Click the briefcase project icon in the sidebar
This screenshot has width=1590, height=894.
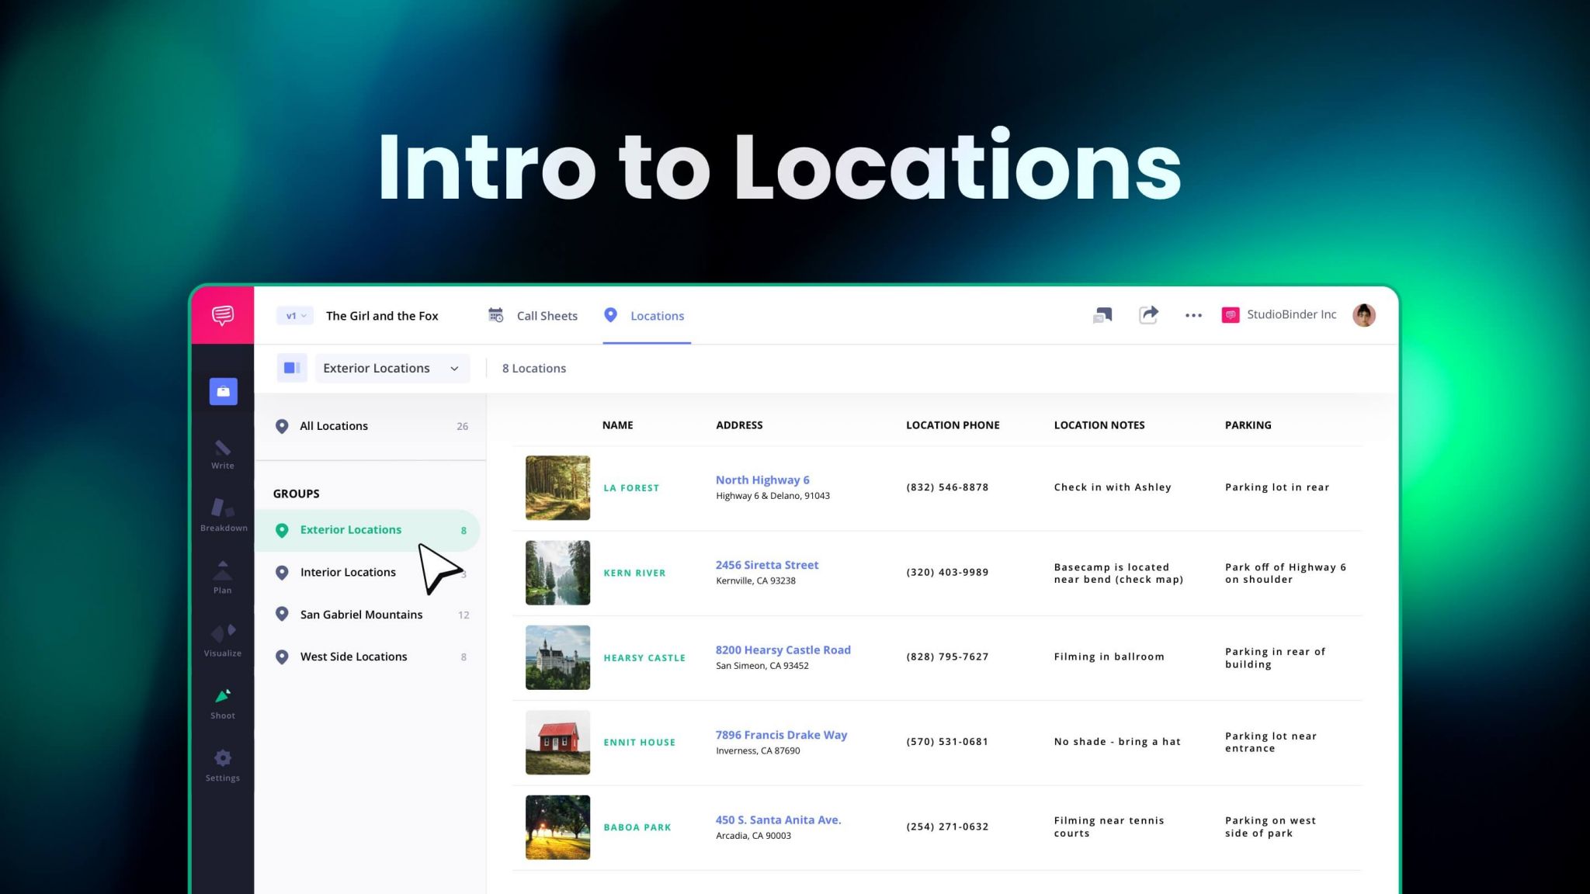(223, 391)
